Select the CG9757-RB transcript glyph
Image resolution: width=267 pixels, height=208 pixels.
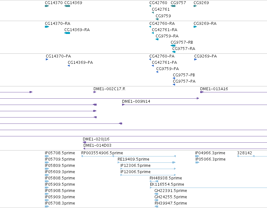click(x=173, y=46)
